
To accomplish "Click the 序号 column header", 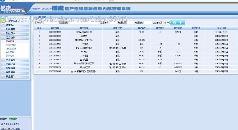I will tap(39, 28).
